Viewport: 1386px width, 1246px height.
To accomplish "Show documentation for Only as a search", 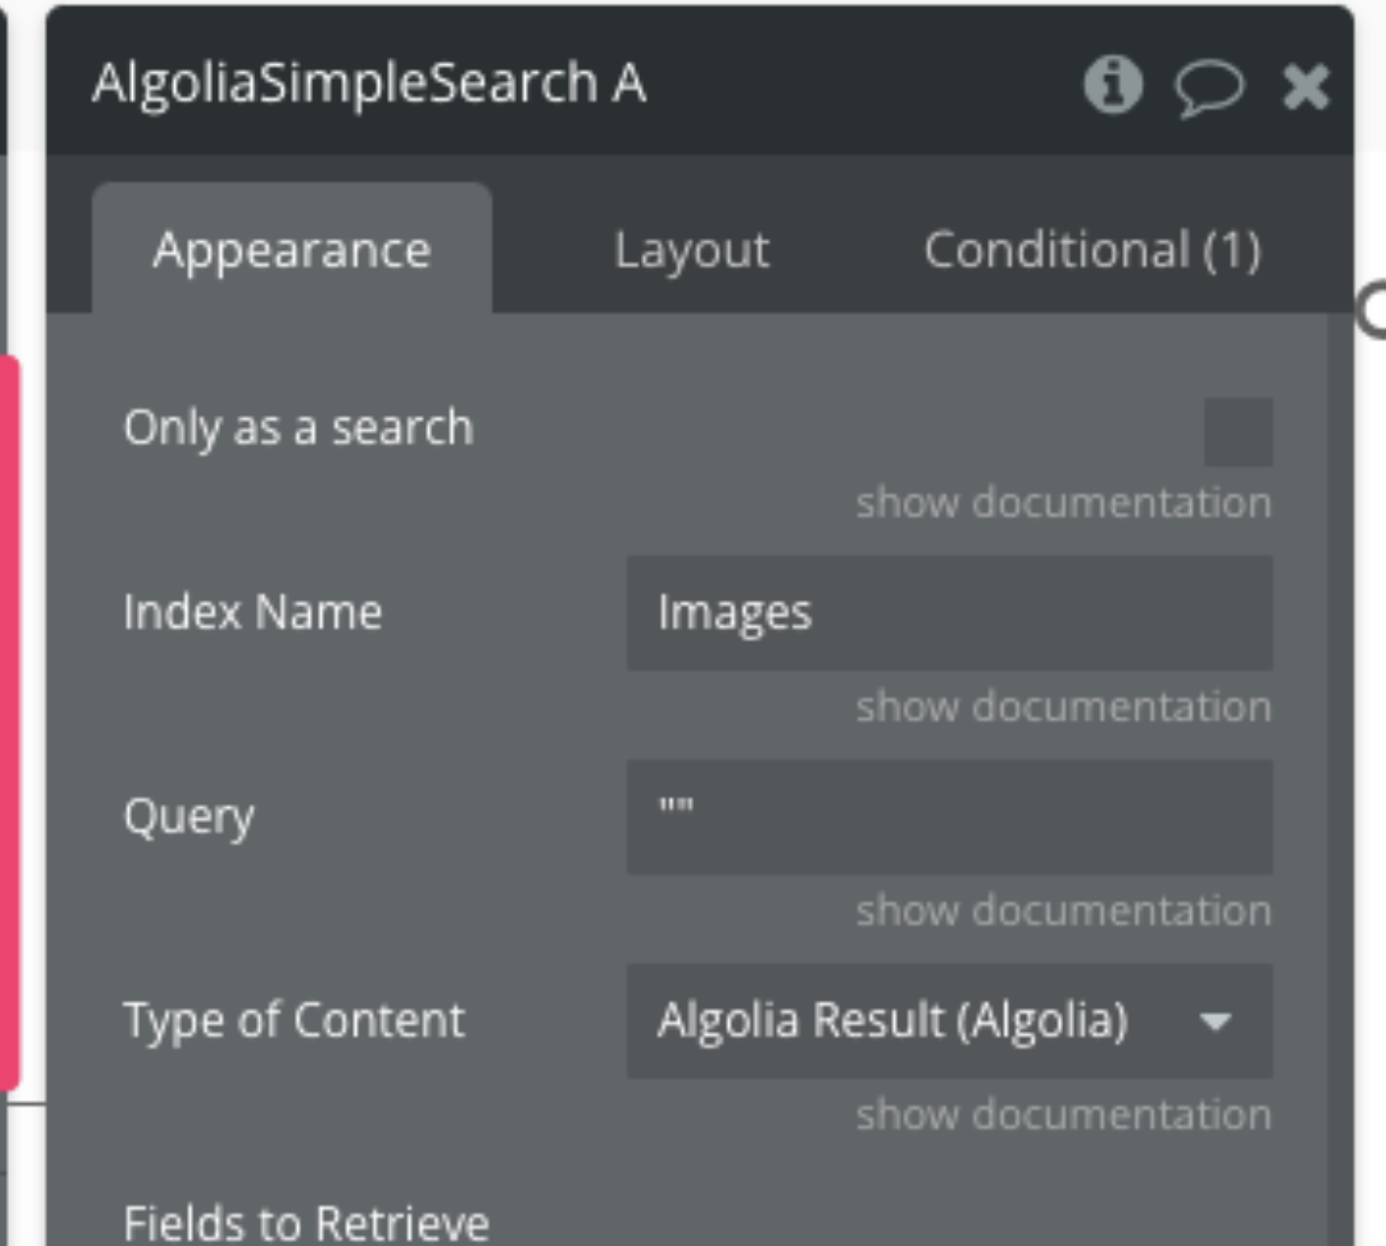I will point(1063,503).
